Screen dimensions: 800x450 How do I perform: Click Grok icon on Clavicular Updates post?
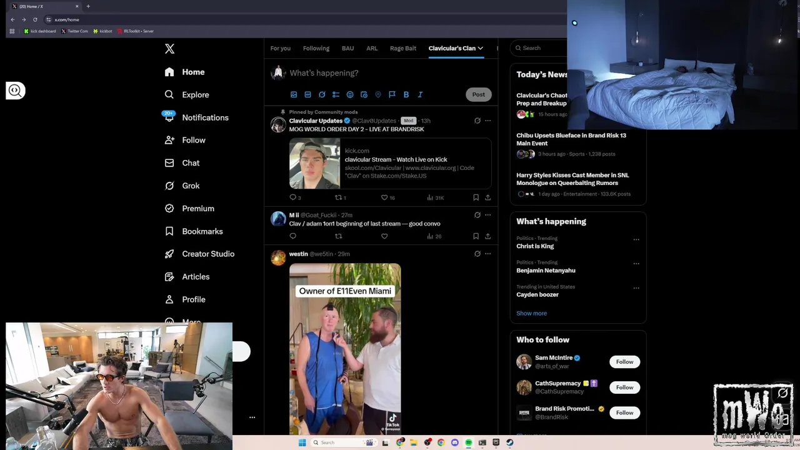pos(477,121)
